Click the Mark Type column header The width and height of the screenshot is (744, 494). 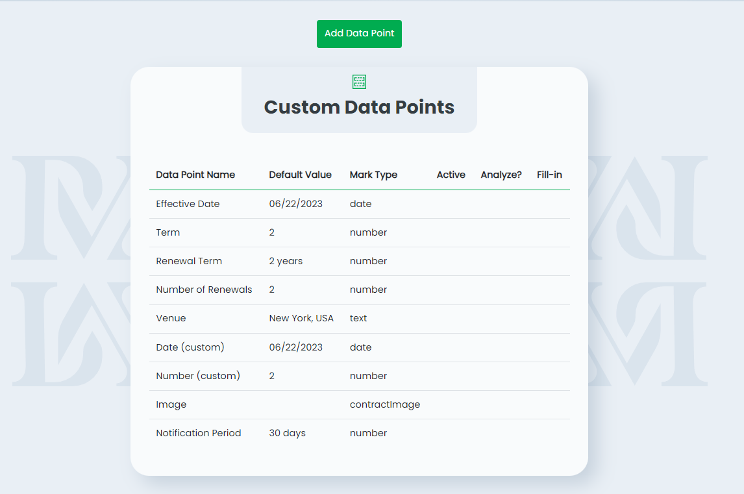pos(373,175)
